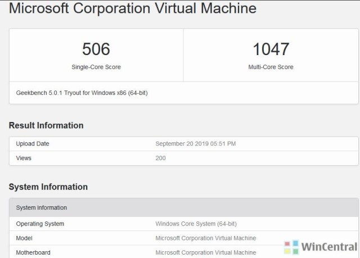Select the Model row's Virtual Machine value
The image size is (360, 258).
click(206, 238)
